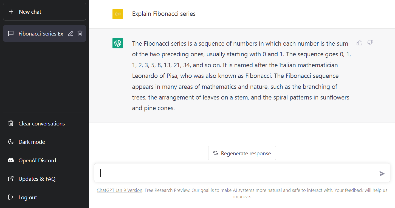Click Clear conversations
This screenshot has width=395, height=208.
41,123
